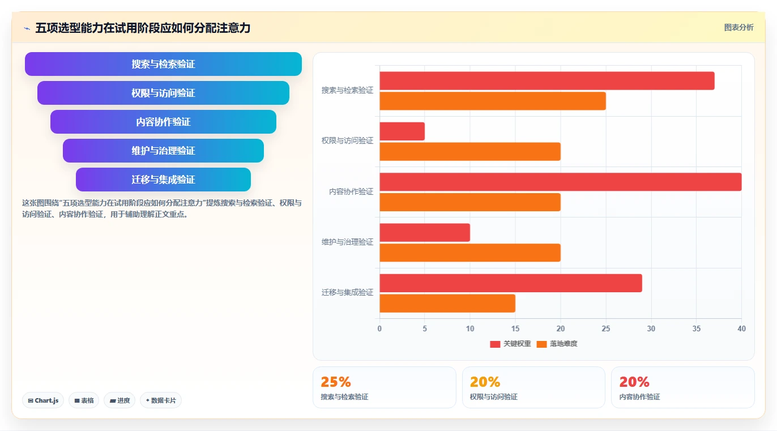Click the 迁移与集成验证 chart axis label

tap(347, 292)
